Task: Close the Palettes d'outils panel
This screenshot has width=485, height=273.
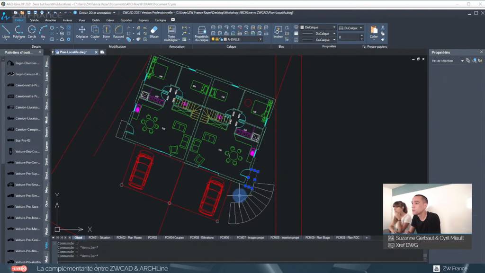Action: pyautogui.click(x=40, y=52)
